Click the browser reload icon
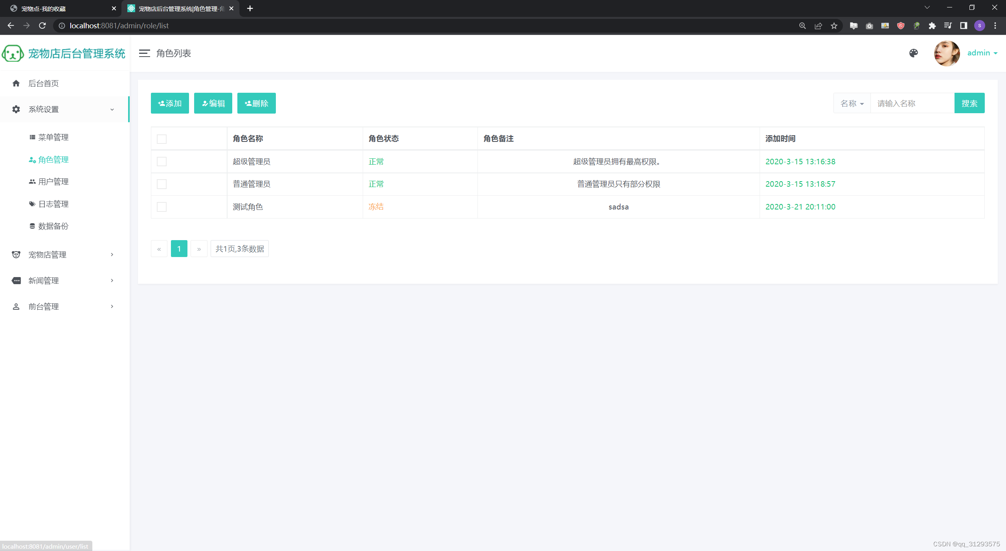 coord(42,26)
